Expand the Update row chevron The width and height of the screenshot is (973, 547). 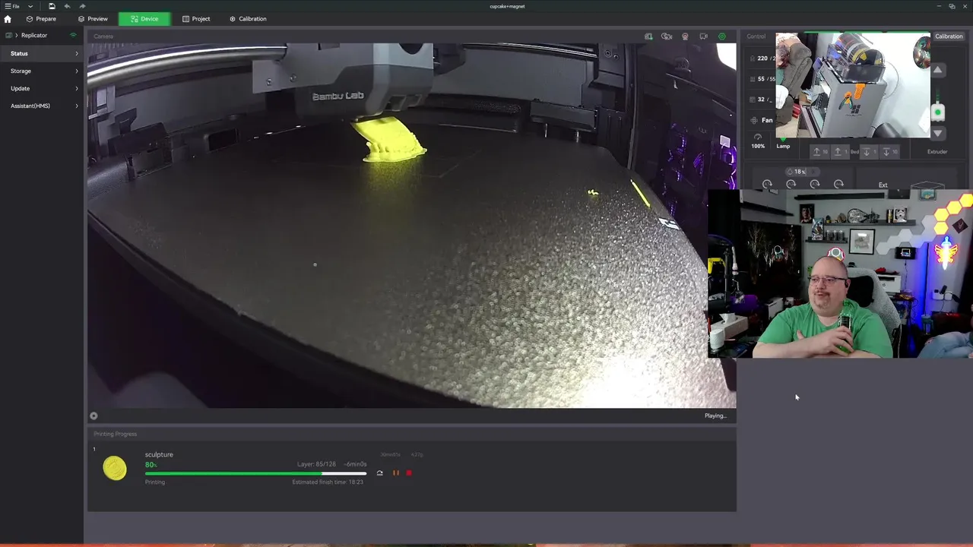tap(77, 89)
